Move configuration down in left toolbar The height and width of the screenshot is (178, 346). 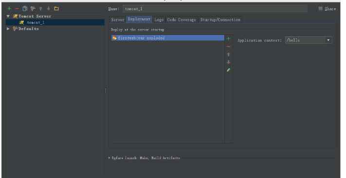coord(49,9)
